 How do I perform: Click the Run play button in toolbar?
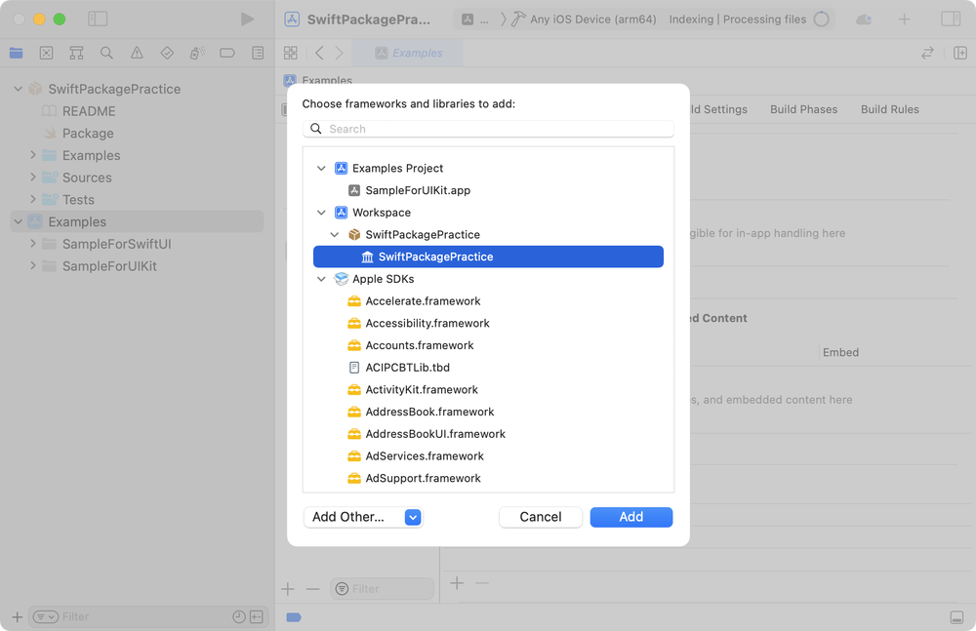tap(247, 20)
